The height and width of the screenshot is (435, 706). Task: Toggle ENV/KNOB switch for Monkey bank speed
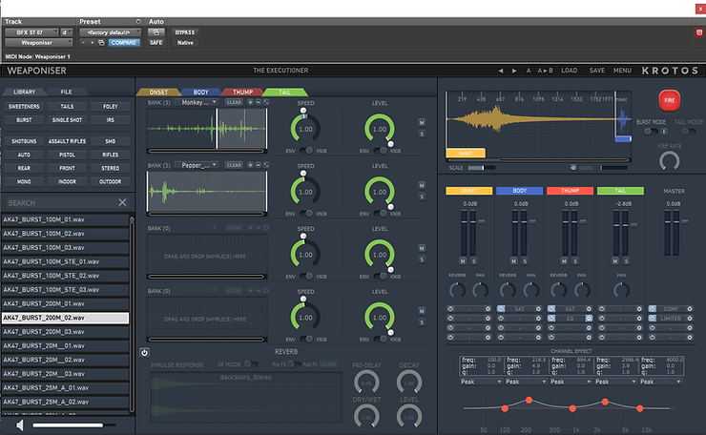305,151
